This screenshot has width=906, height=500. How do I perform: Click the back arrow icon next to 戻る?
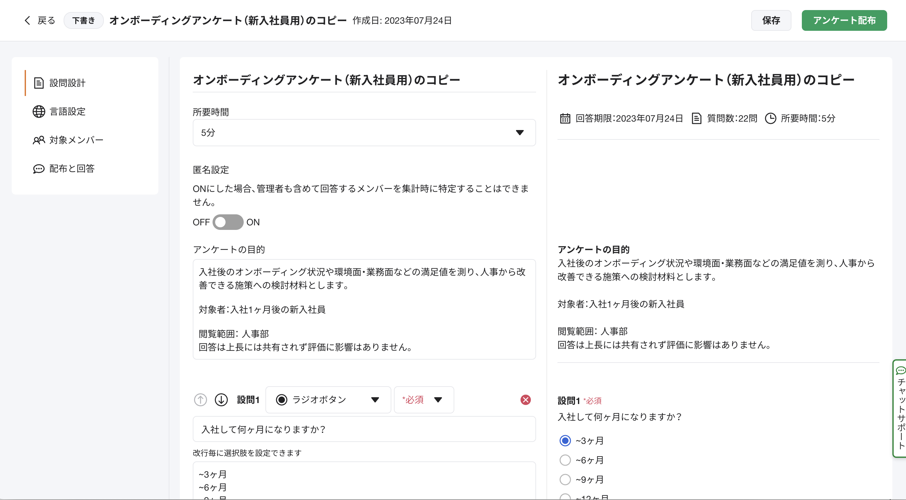pyautogui.click(x=27, y=20)
